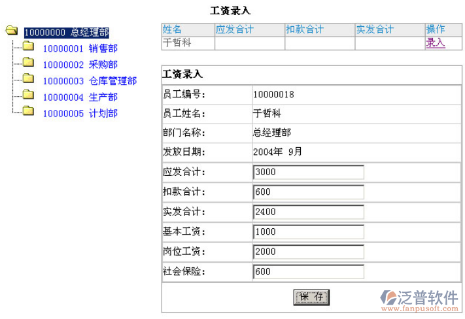The width and height of the screenshot is (465, 319).
Task: Open the 10000004 生产部 department
Action: (80, 97)
